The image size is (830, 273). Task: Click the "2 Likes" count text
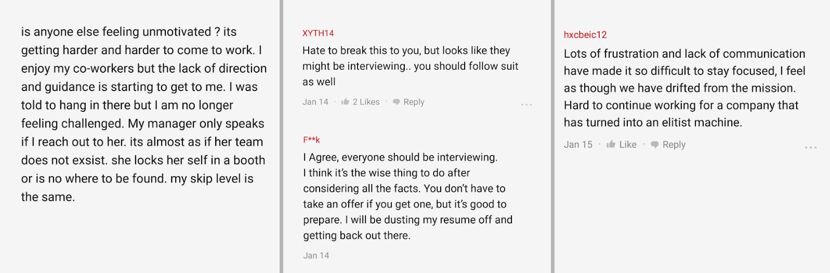[366, 102]
